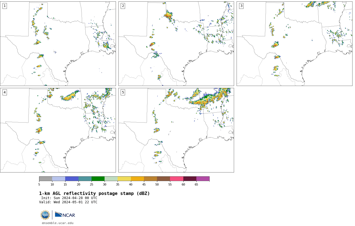This screenshot has height=226, width=355.
Task: Open ensemble member 2 reflectivity map
Action: [176, 44]
